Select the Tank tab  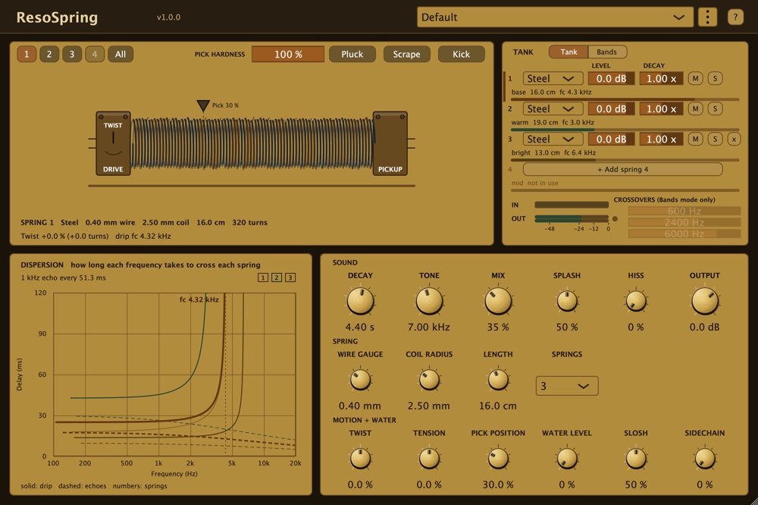pos(568,52)
